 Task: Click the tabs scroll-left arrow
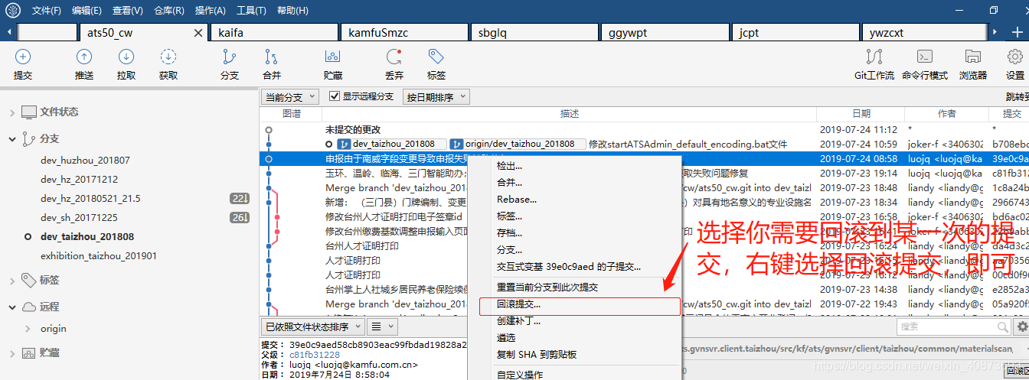click(8, 32)
